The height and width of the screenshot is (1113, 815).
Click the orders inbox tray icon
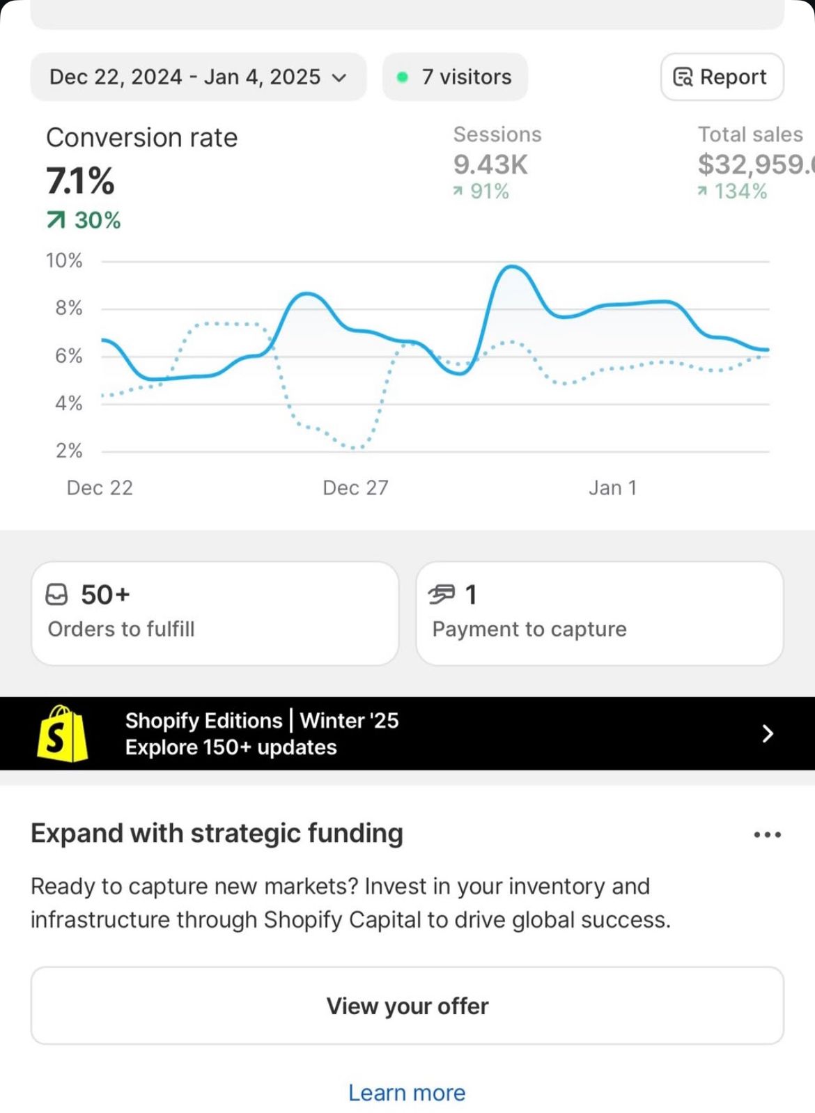click(56, 595)
